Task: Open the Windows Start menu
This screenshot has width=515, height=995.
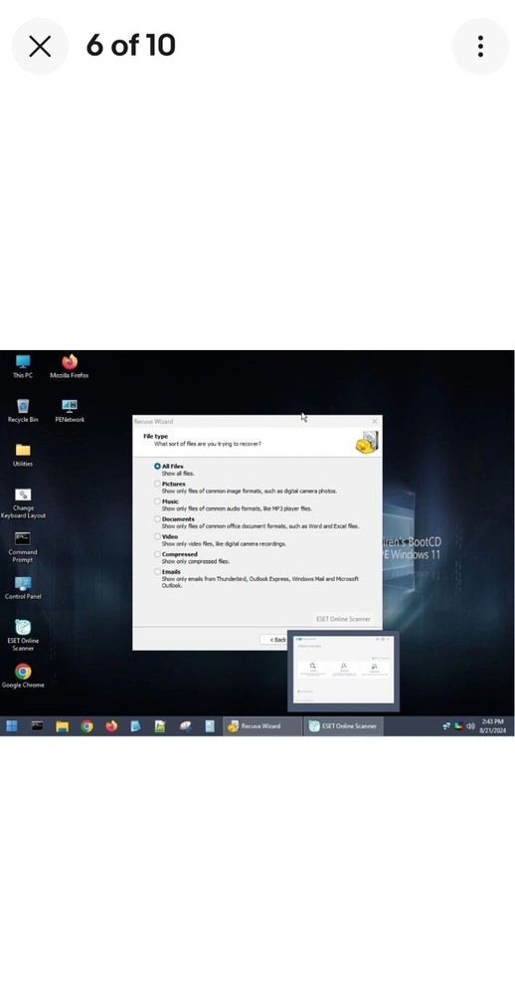Action: pyautogui.click(x=12, y=726)
